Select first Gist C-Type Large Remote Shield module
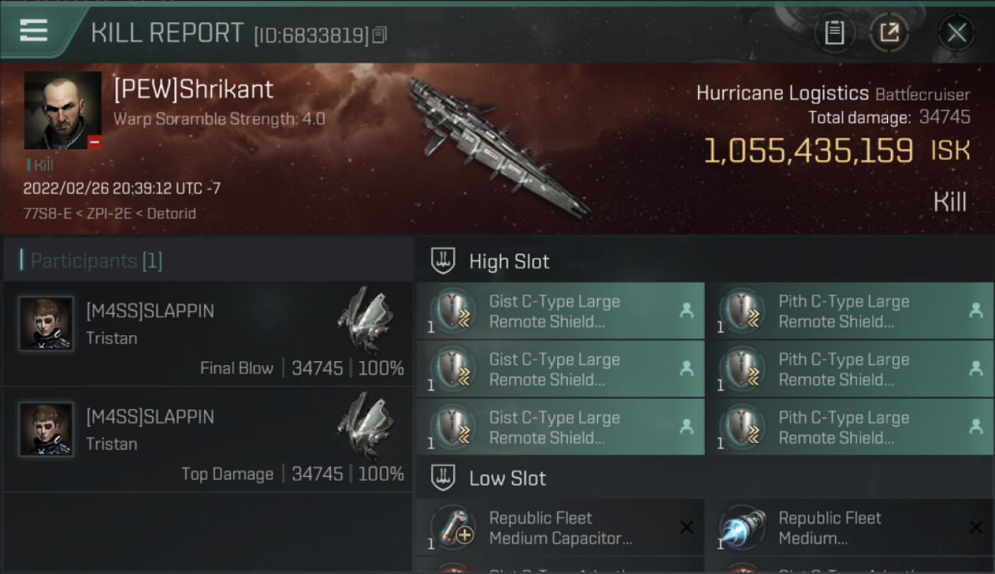The image size is (995, 574). pyautogui.click(x=560, y=311)
